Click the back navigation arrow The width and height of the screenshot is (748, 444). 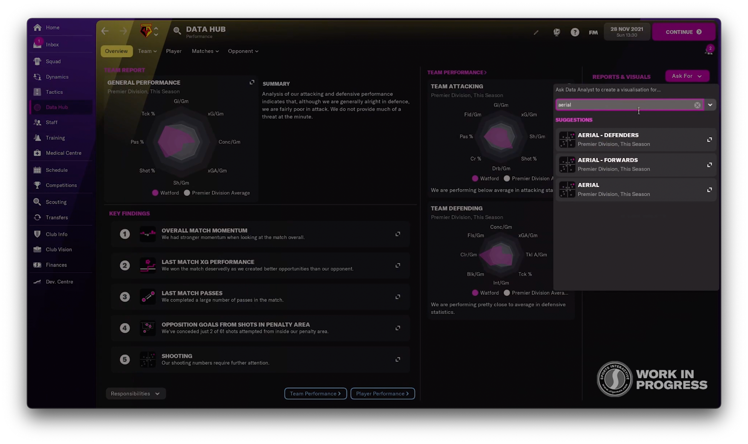point(105,31)
